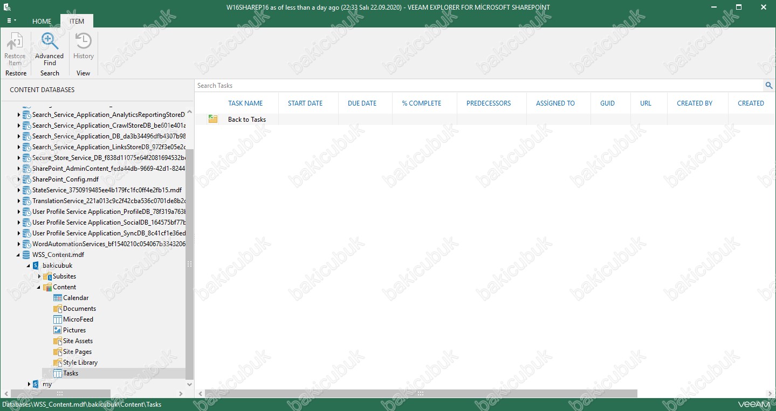Collapse the Content node
776x411 pixels.
[x=39, y=287]
